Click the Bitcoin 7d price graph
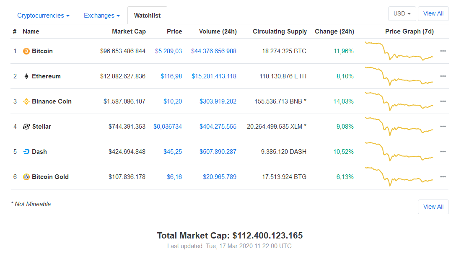This screenshot has height=254, width=464. click(399, 51)
